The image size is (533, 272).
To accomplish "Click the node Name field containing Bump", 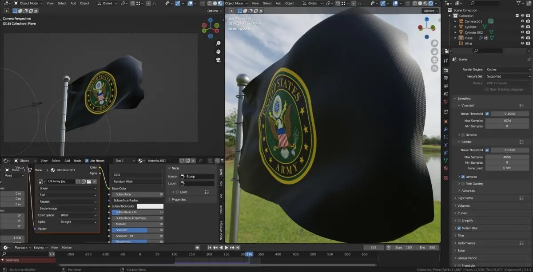I will [197, 177].
